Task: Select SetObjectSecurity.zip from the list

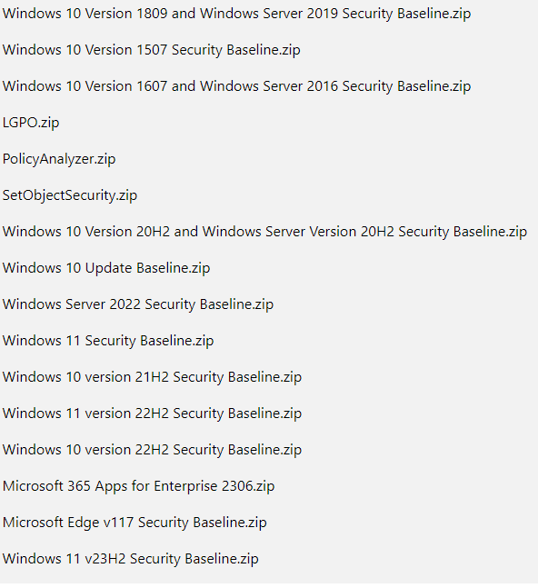Action: click(70, 195)
